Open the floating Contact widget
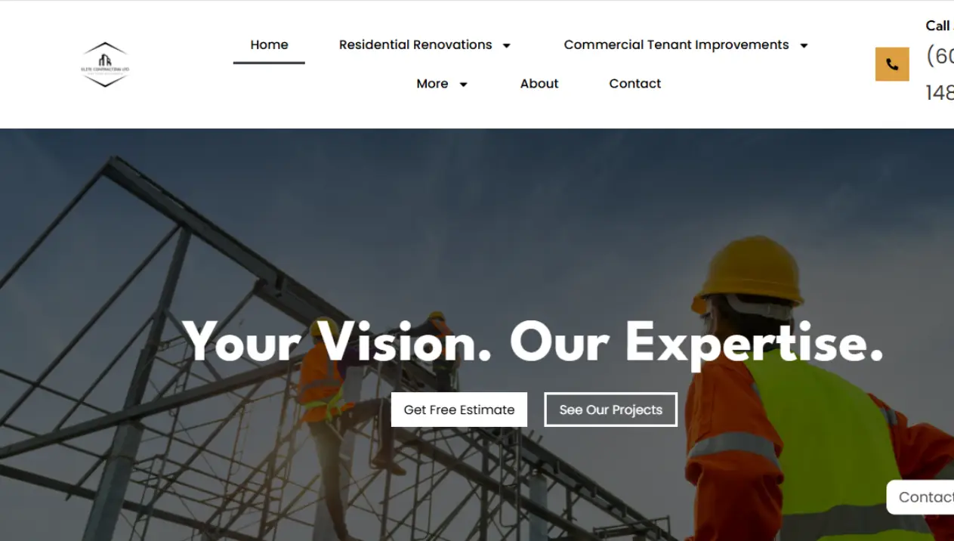This screenshot has height=541, width=954. (x=920, y=497)
